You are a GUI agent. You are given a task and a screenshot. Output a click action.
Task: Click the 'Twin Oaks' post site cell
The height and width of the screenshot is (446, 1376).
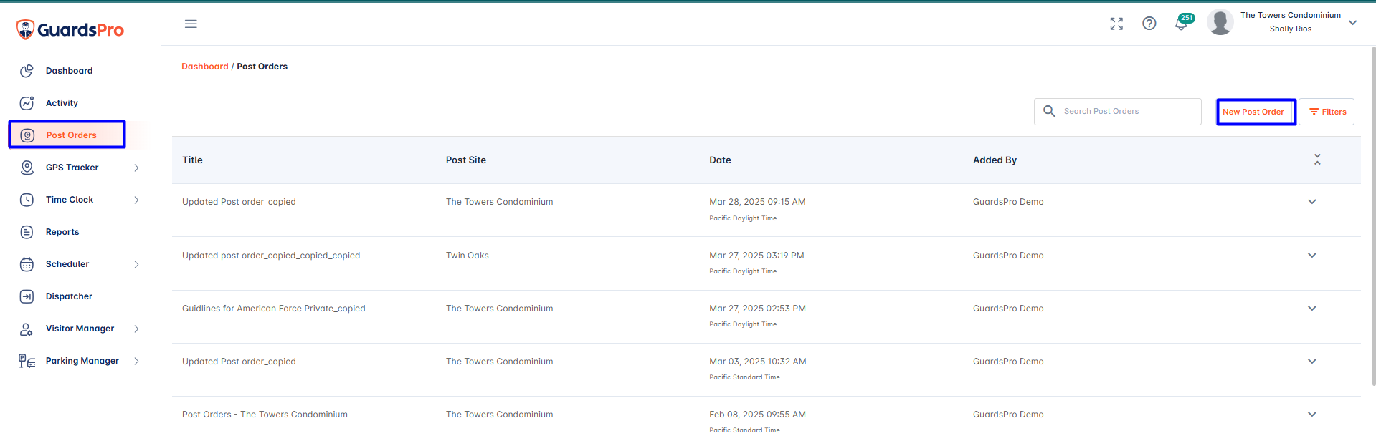point(468,256)
